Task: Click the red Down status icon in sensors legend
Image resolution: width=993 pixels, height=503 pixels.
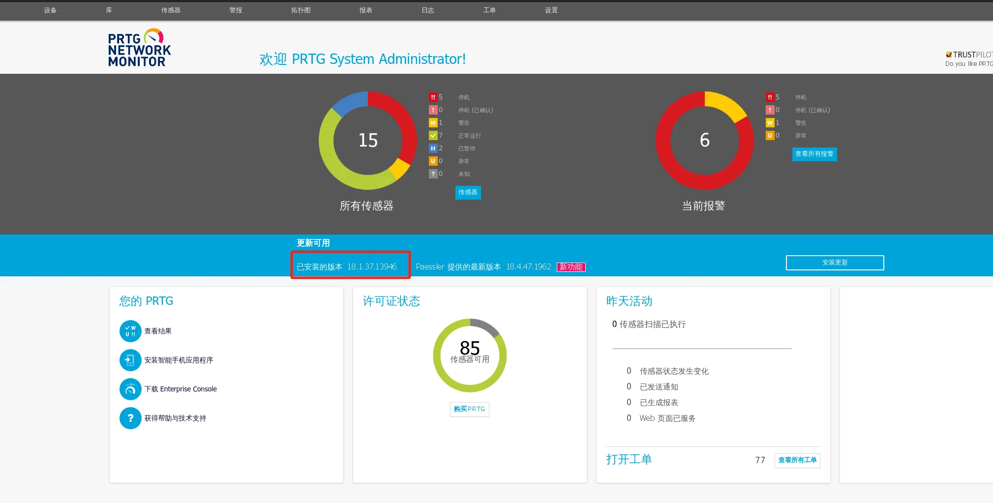Action: tap(433, 97)
